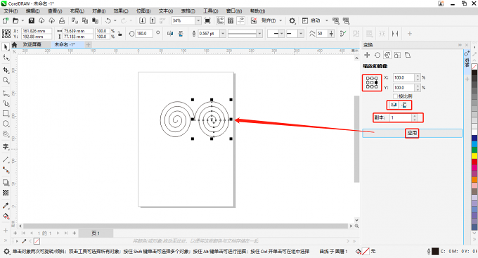
Task: Pick the dark blue palette swatch
Action: click(x=474, y=138)
